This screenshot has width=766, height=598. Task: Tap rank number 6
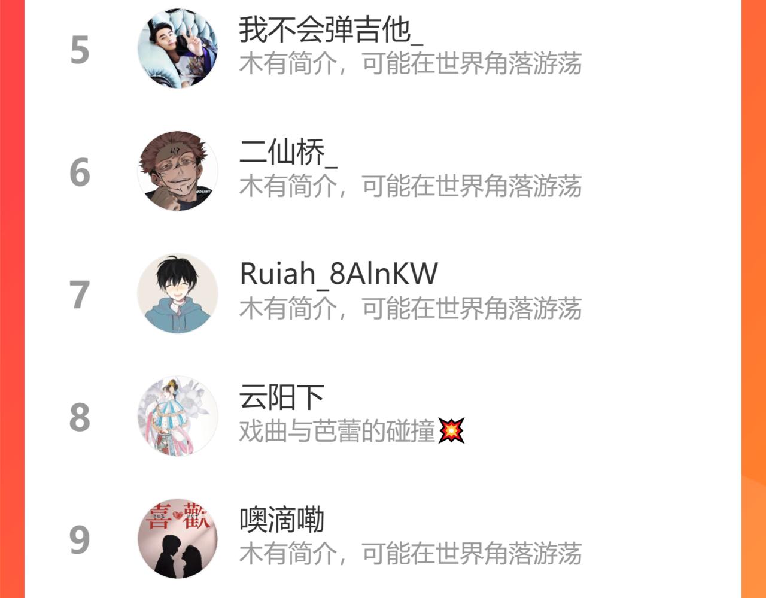[80, 172]
